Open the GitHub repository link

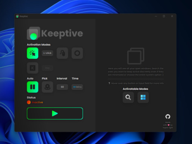[168, 117]
